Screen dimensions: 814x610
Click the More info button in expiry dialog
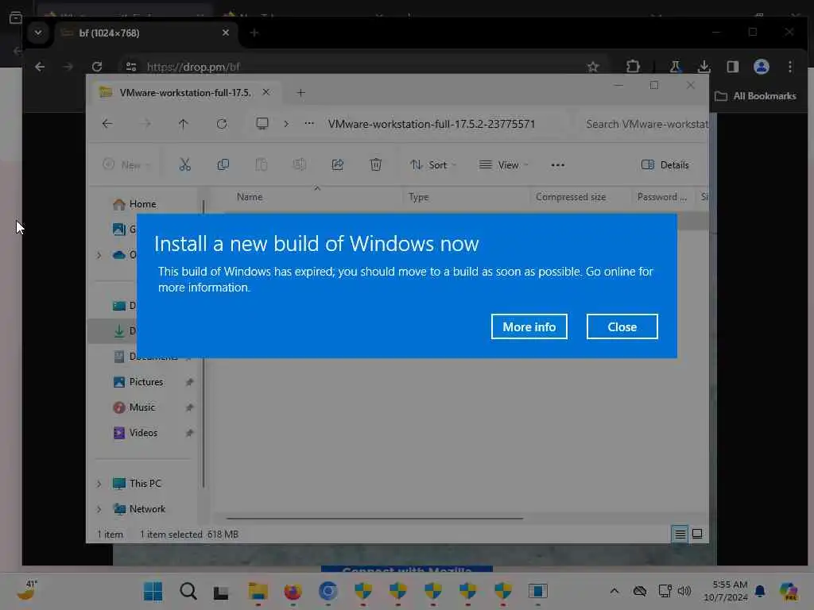(x=529, y=326)
